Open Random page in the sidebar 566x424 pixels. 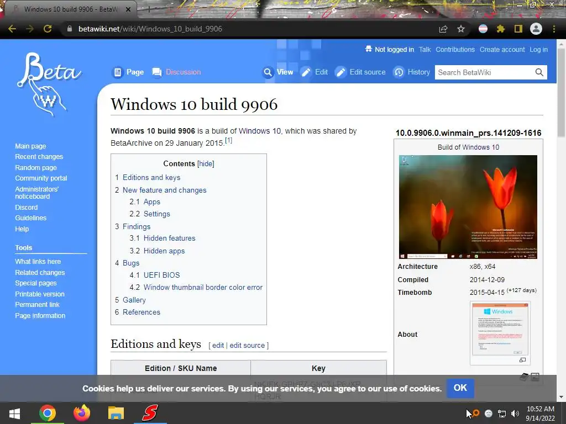(36, 168)
